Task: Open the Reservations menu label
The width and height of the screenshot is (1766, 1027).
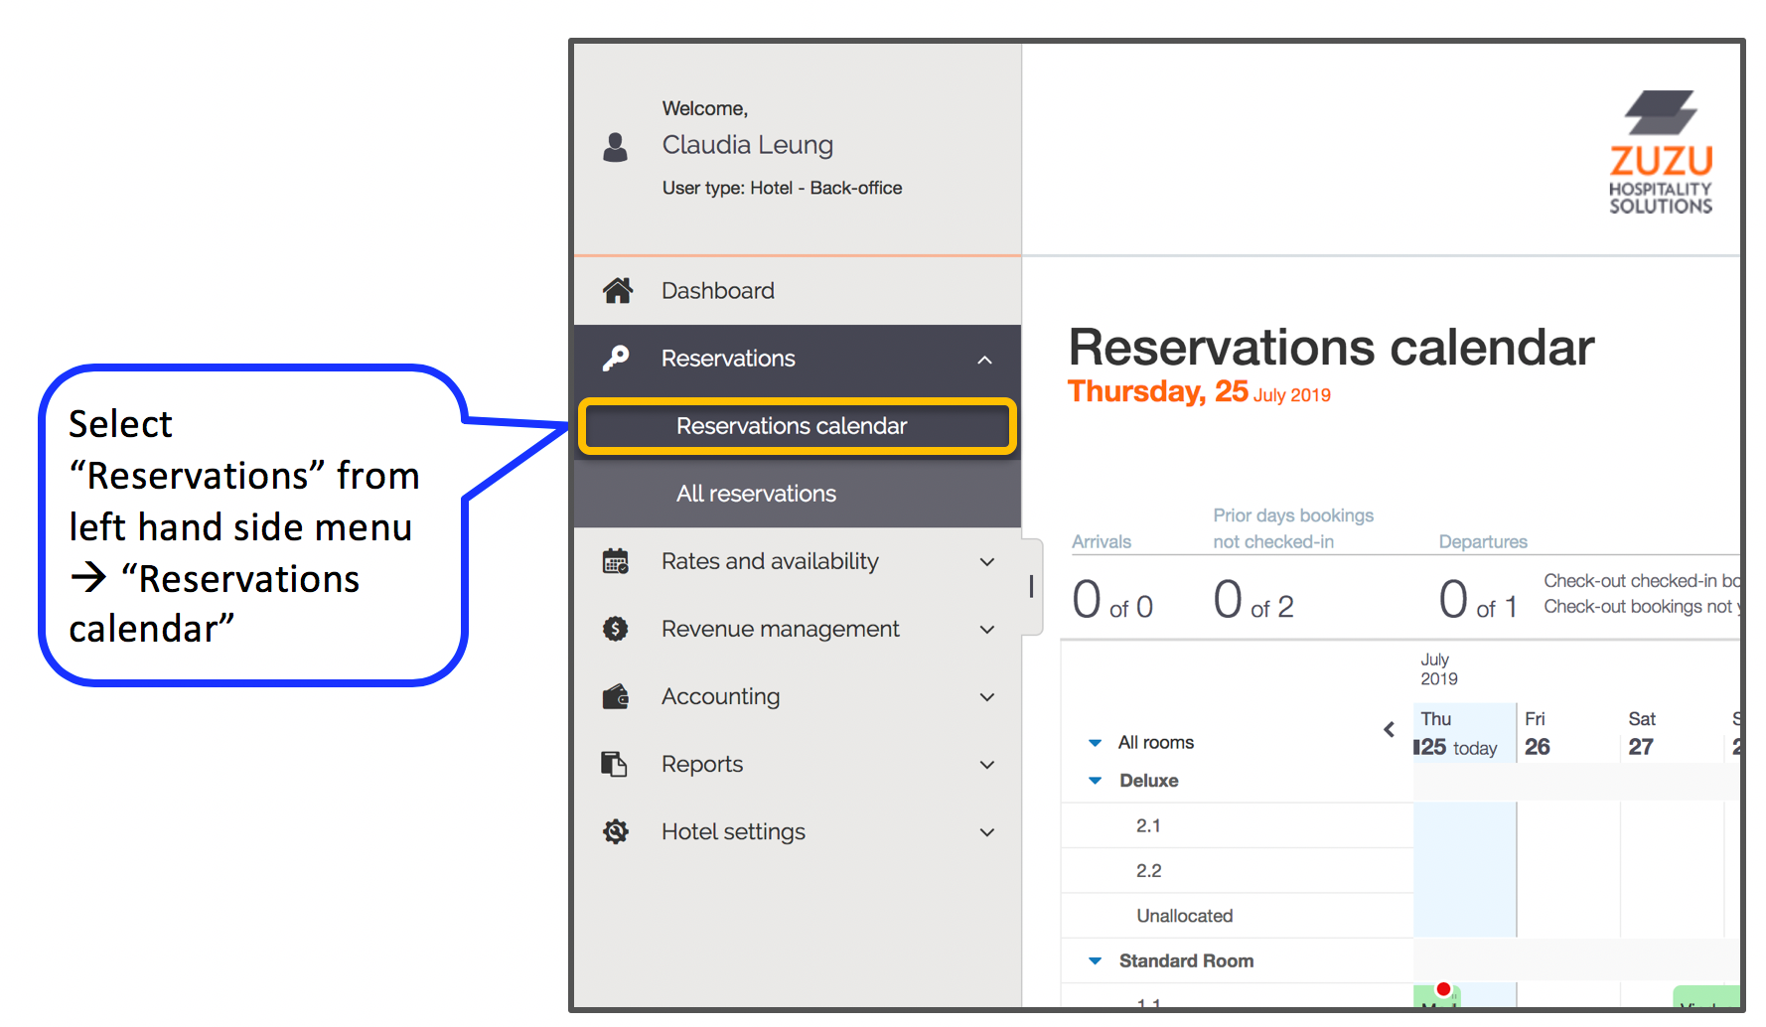Action: (728, 359)
